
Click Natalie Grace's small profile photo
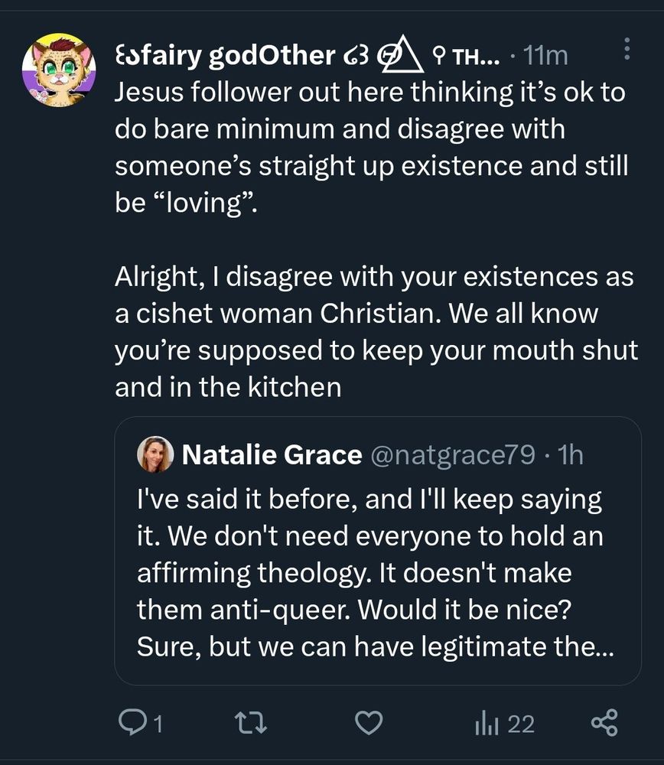[155, 455]
